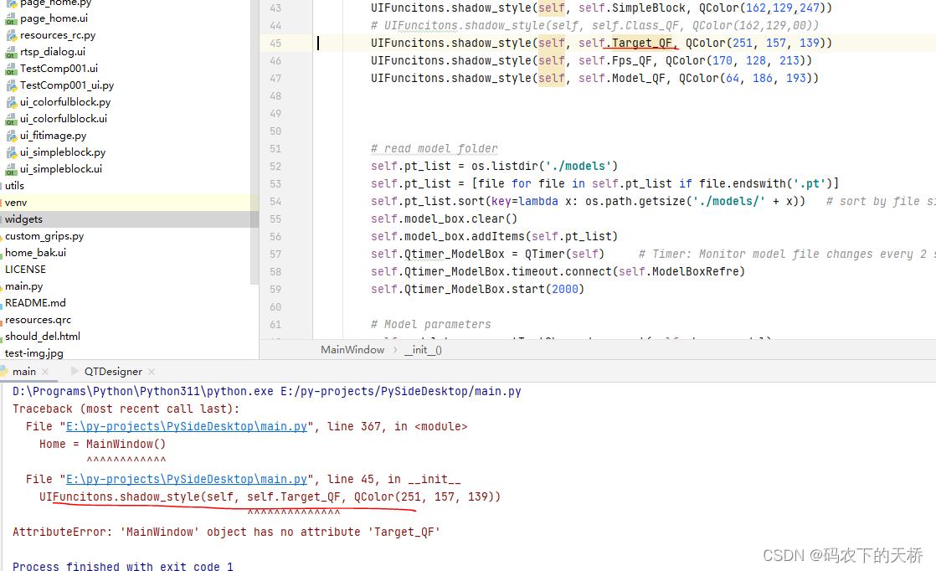Image resolution: width=936 pixels, height=571 pixels.
Task: Open main.py in project tree
Action: [x=24, y=285]
